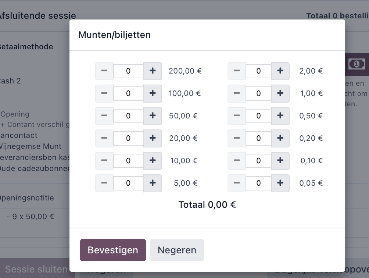Viewport: 369px width, 278px height.
Task: Add one 0,05 € coin
Action: tap(280, 183)
